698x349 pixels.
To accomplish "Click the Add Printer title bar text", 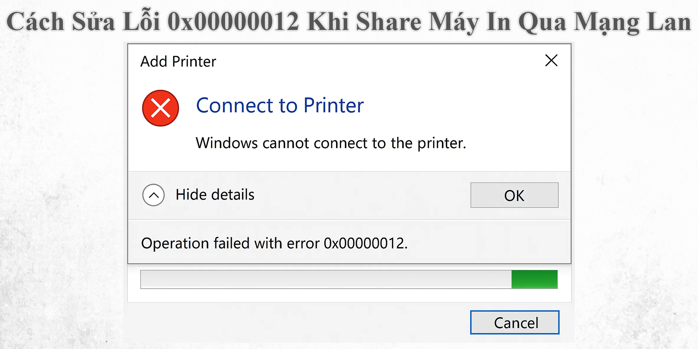I will point(178,61).
